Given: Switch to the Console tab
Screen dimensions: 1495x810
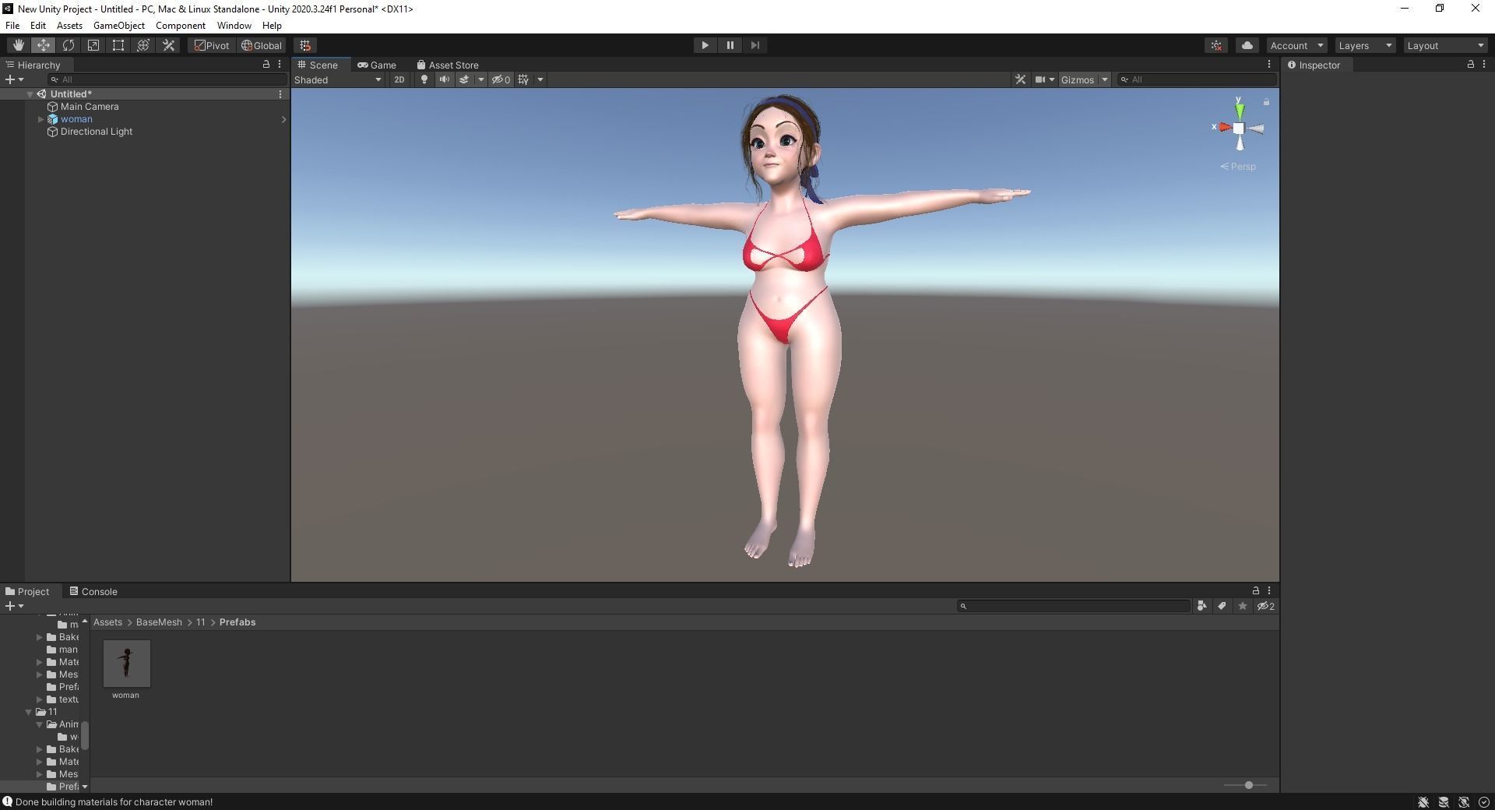Looking at the screenshot, I should [x=93, y=591].
